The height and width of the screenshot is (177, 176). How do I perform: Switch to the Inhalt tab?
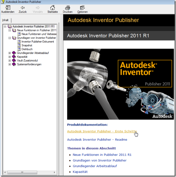coord(5,20)
